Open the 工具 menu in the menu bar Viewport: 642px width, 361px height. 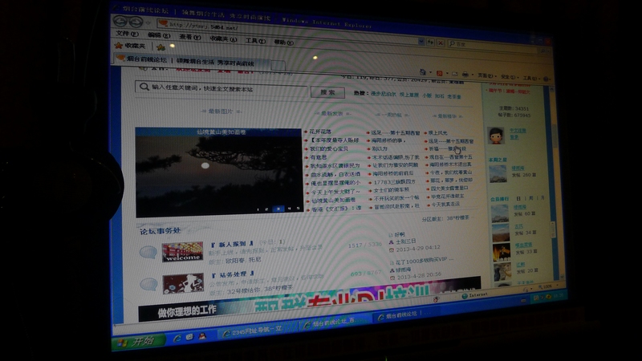point(255,41)
